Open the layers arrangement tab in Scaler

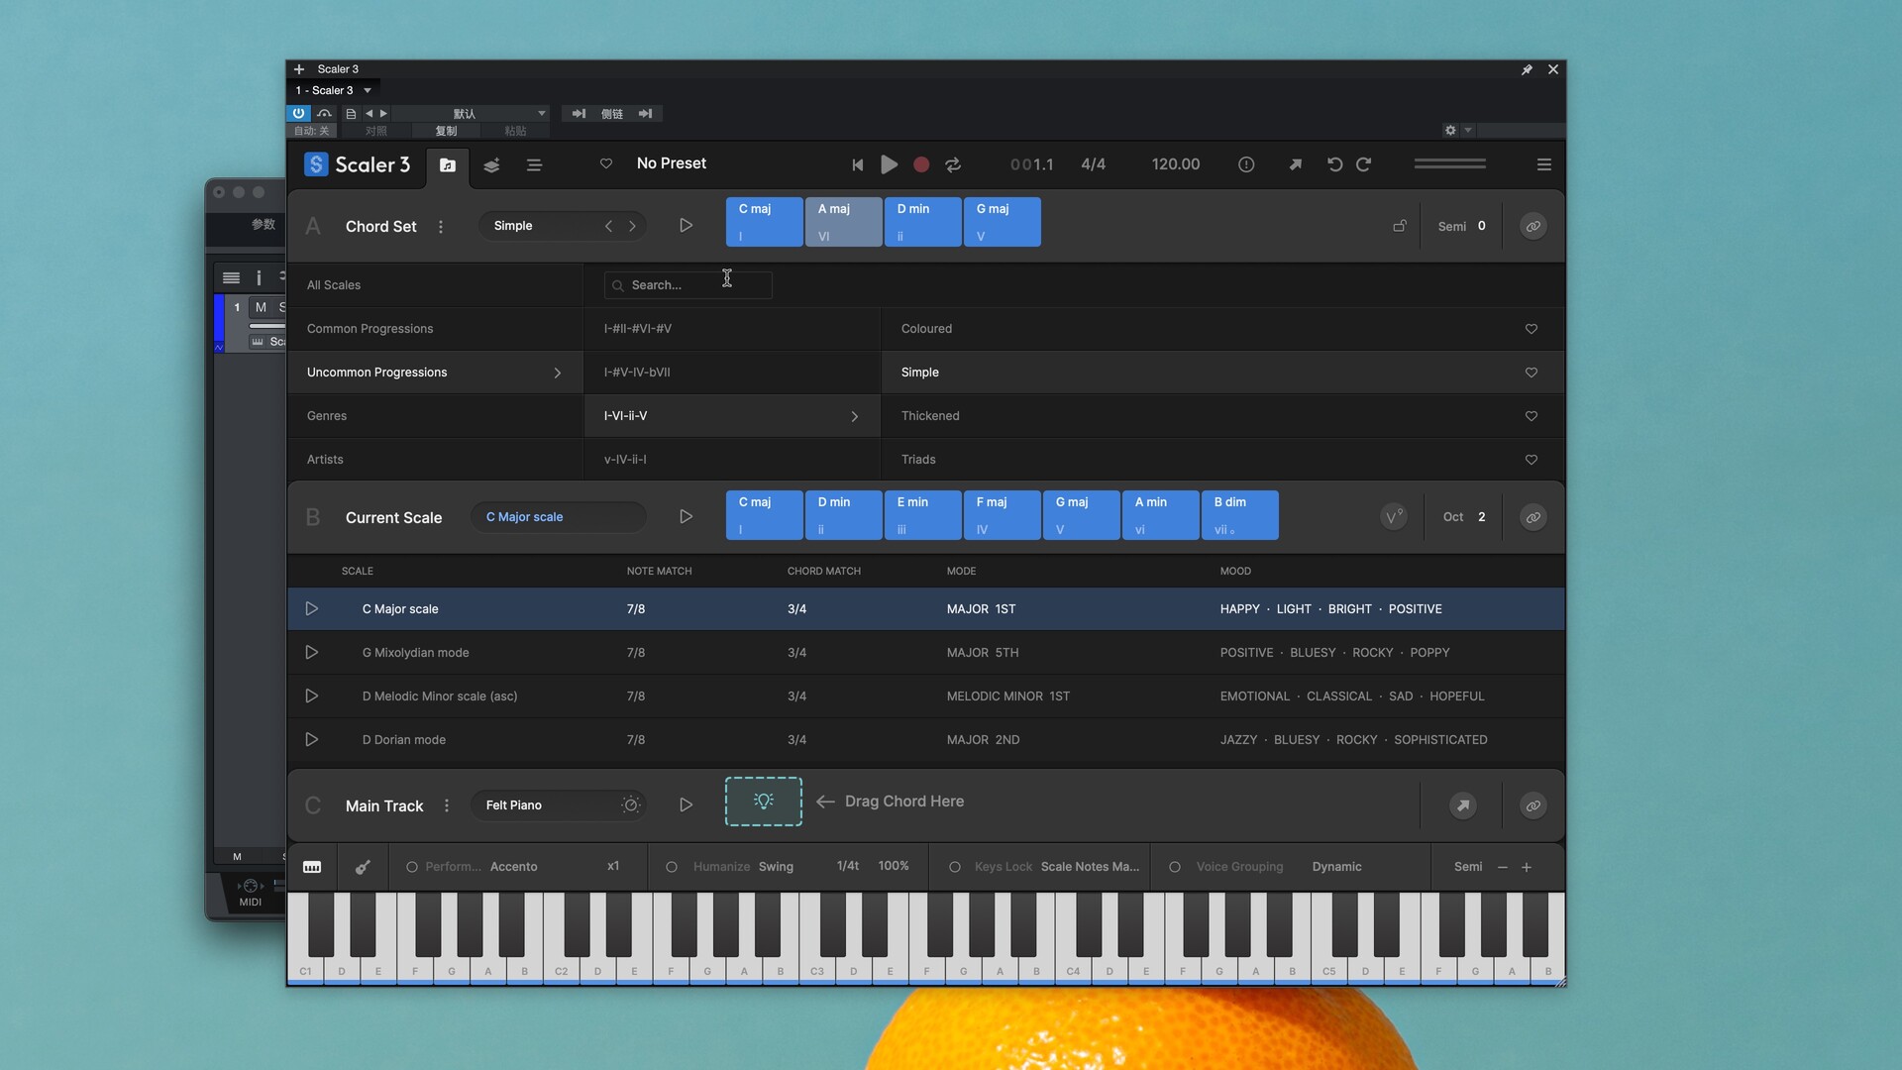(x=491, y=165)
